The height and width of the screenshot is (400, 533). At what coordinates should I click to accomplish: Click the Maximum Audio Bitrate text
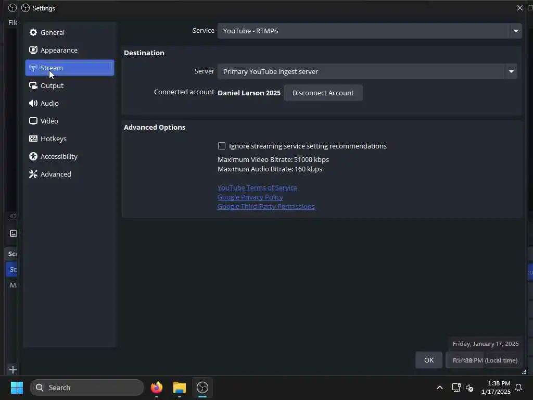point(270,169)
